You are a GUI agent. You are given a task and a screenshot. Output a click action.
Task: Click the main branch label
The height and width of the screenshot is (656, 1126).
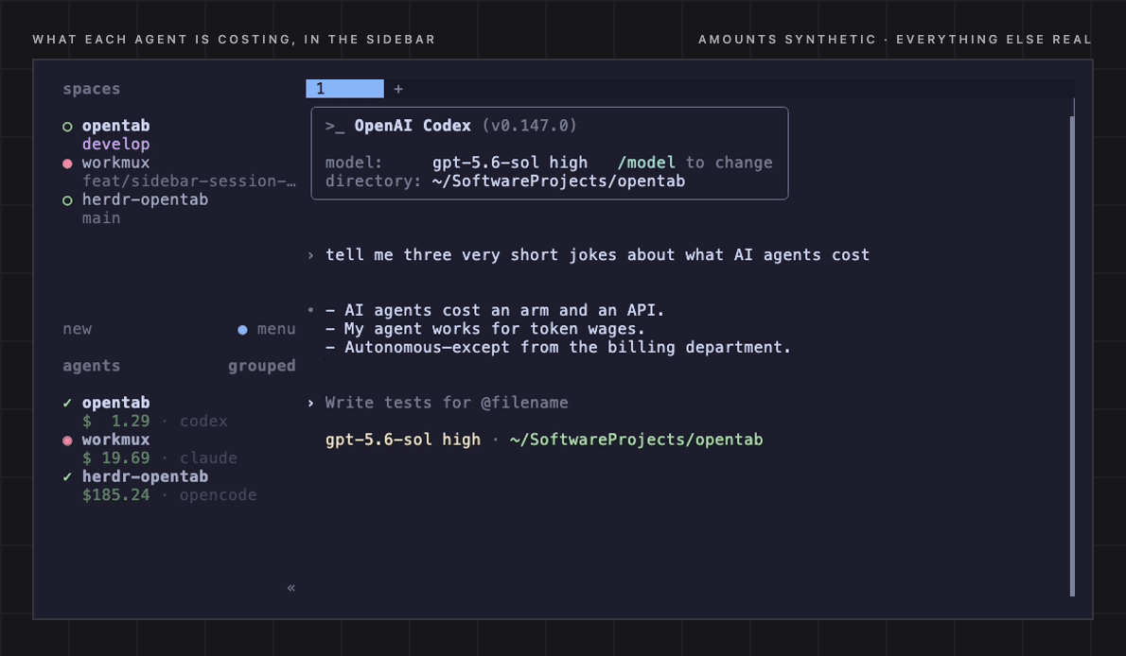(101, 218)
